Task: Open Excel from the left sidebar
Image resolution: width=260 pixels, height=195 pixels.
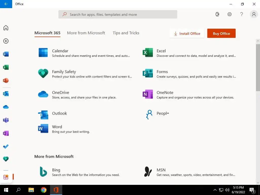Action: (6, 67)
